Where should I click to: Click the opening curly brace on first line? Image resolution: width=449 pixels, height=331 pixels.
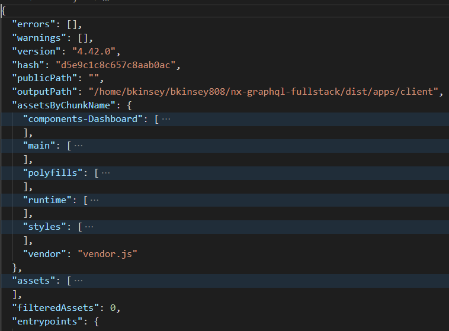4,11
